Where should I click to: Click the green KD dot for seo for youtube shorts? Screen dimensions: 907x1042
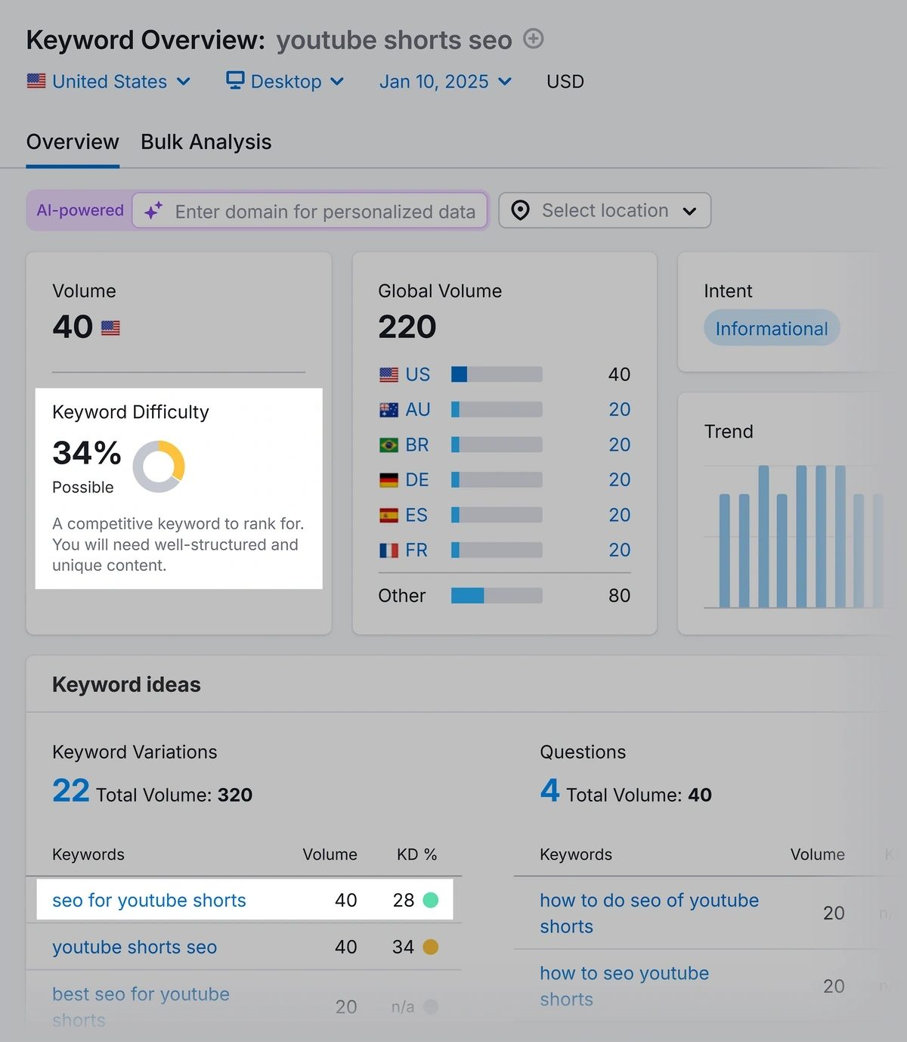click(x=431, y=900)
